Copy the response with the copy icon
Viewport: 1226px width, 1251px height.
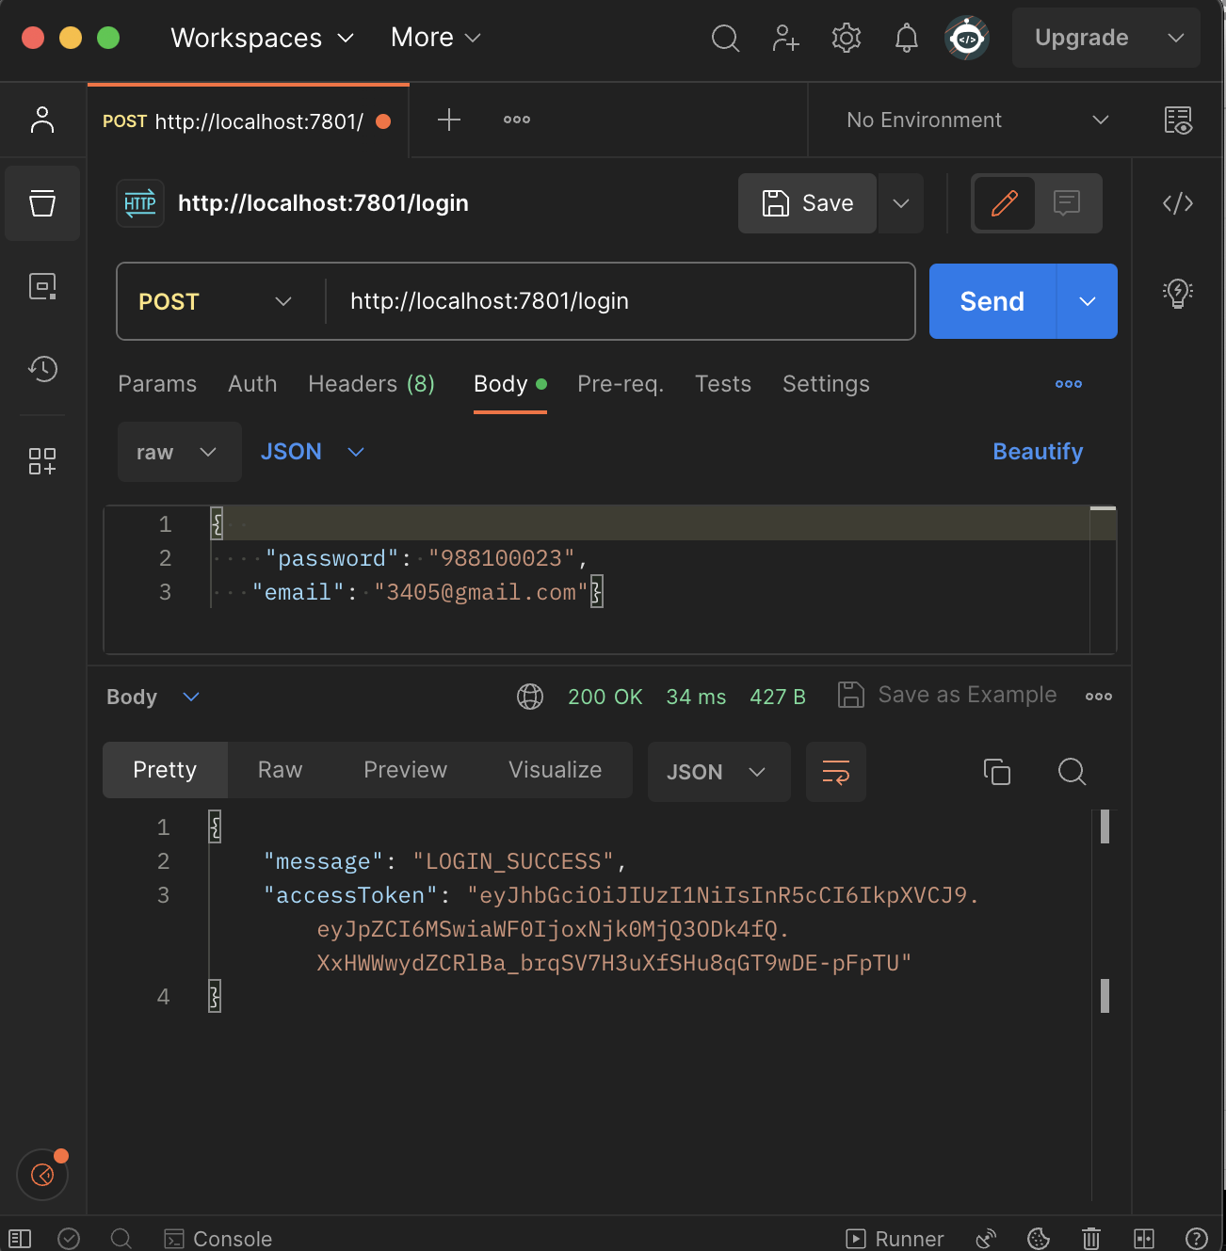coord(997,772)
